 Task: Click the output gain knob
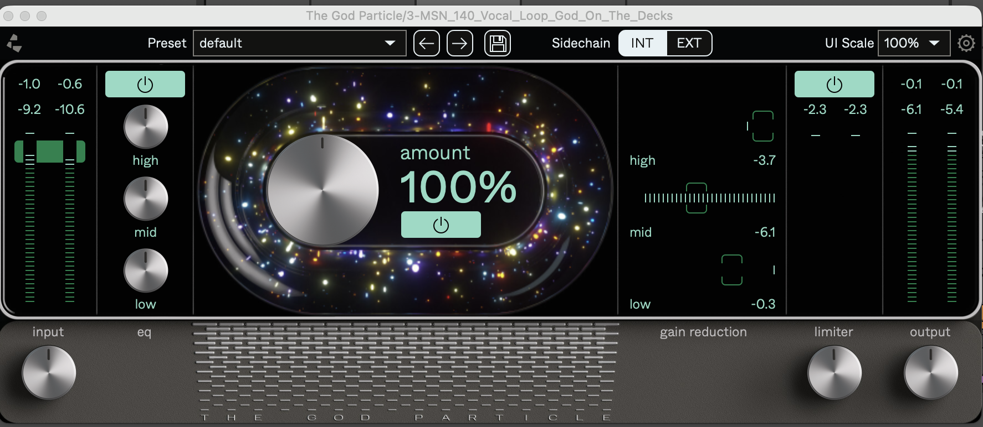(x=930, y=373)
